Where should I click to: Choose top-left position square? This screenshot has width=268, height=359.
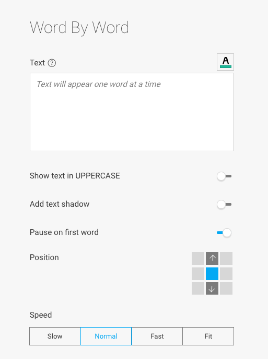pos(198,259)
